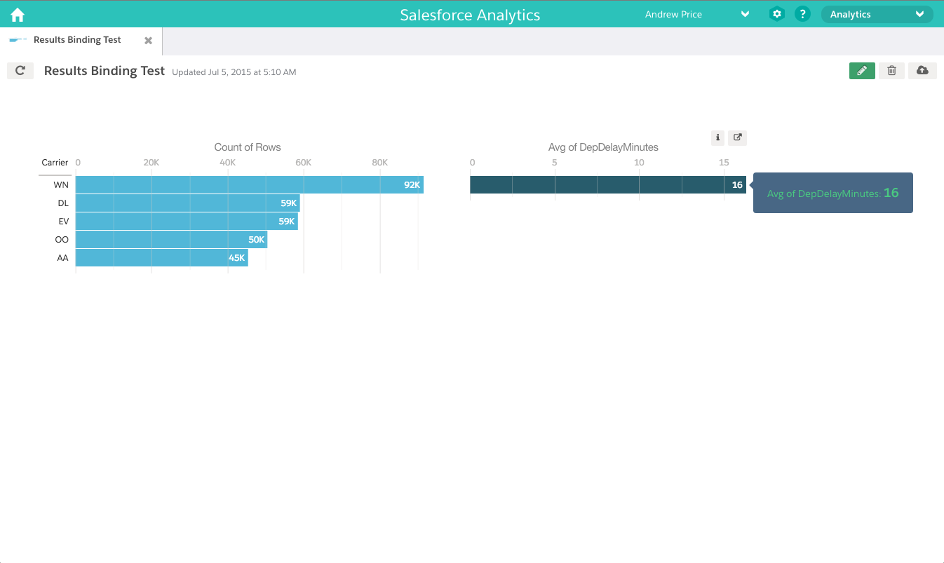
Task: Click the Avg of DepDelayMinutes chart title
Action: 603,147
